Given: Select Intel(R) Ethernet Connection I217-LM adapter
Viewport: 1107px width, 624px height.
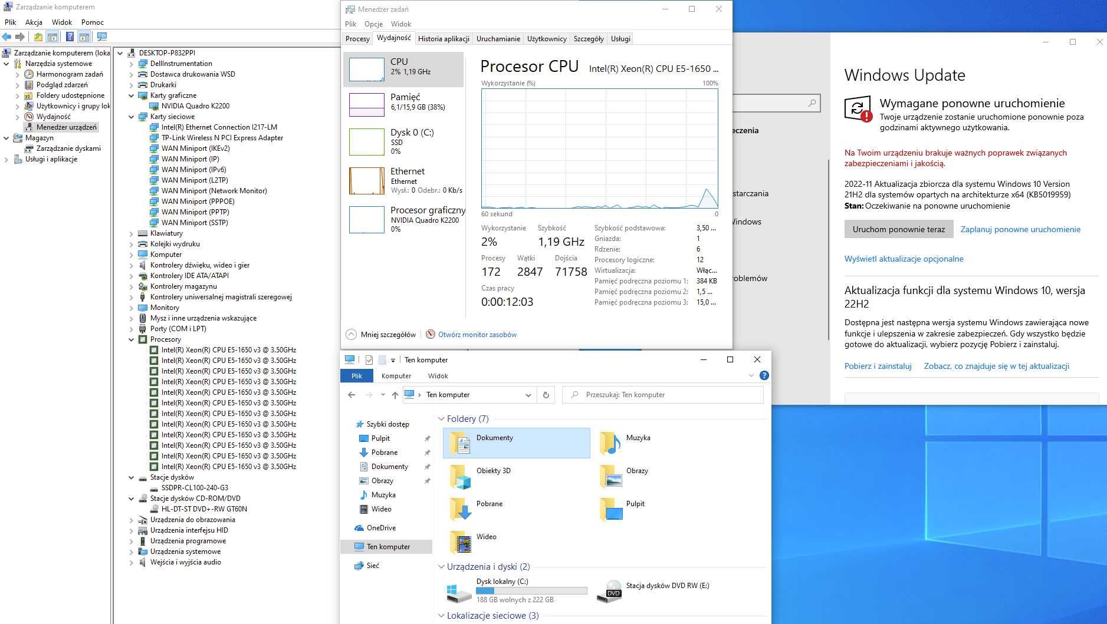Looking at the screenshot, I should [x=219, y=127].
